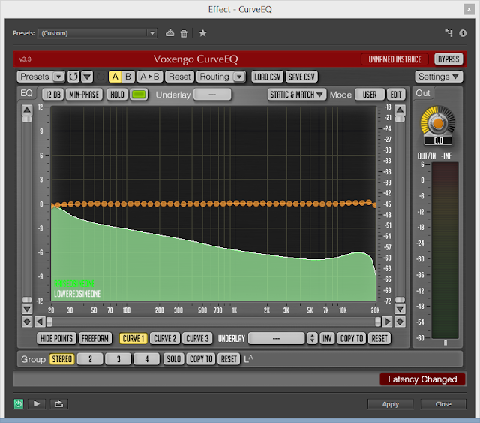The width and height of the screenshot is (480, 423).
Task: Open the host Presets (Custom) combo box
Action: 97,33
